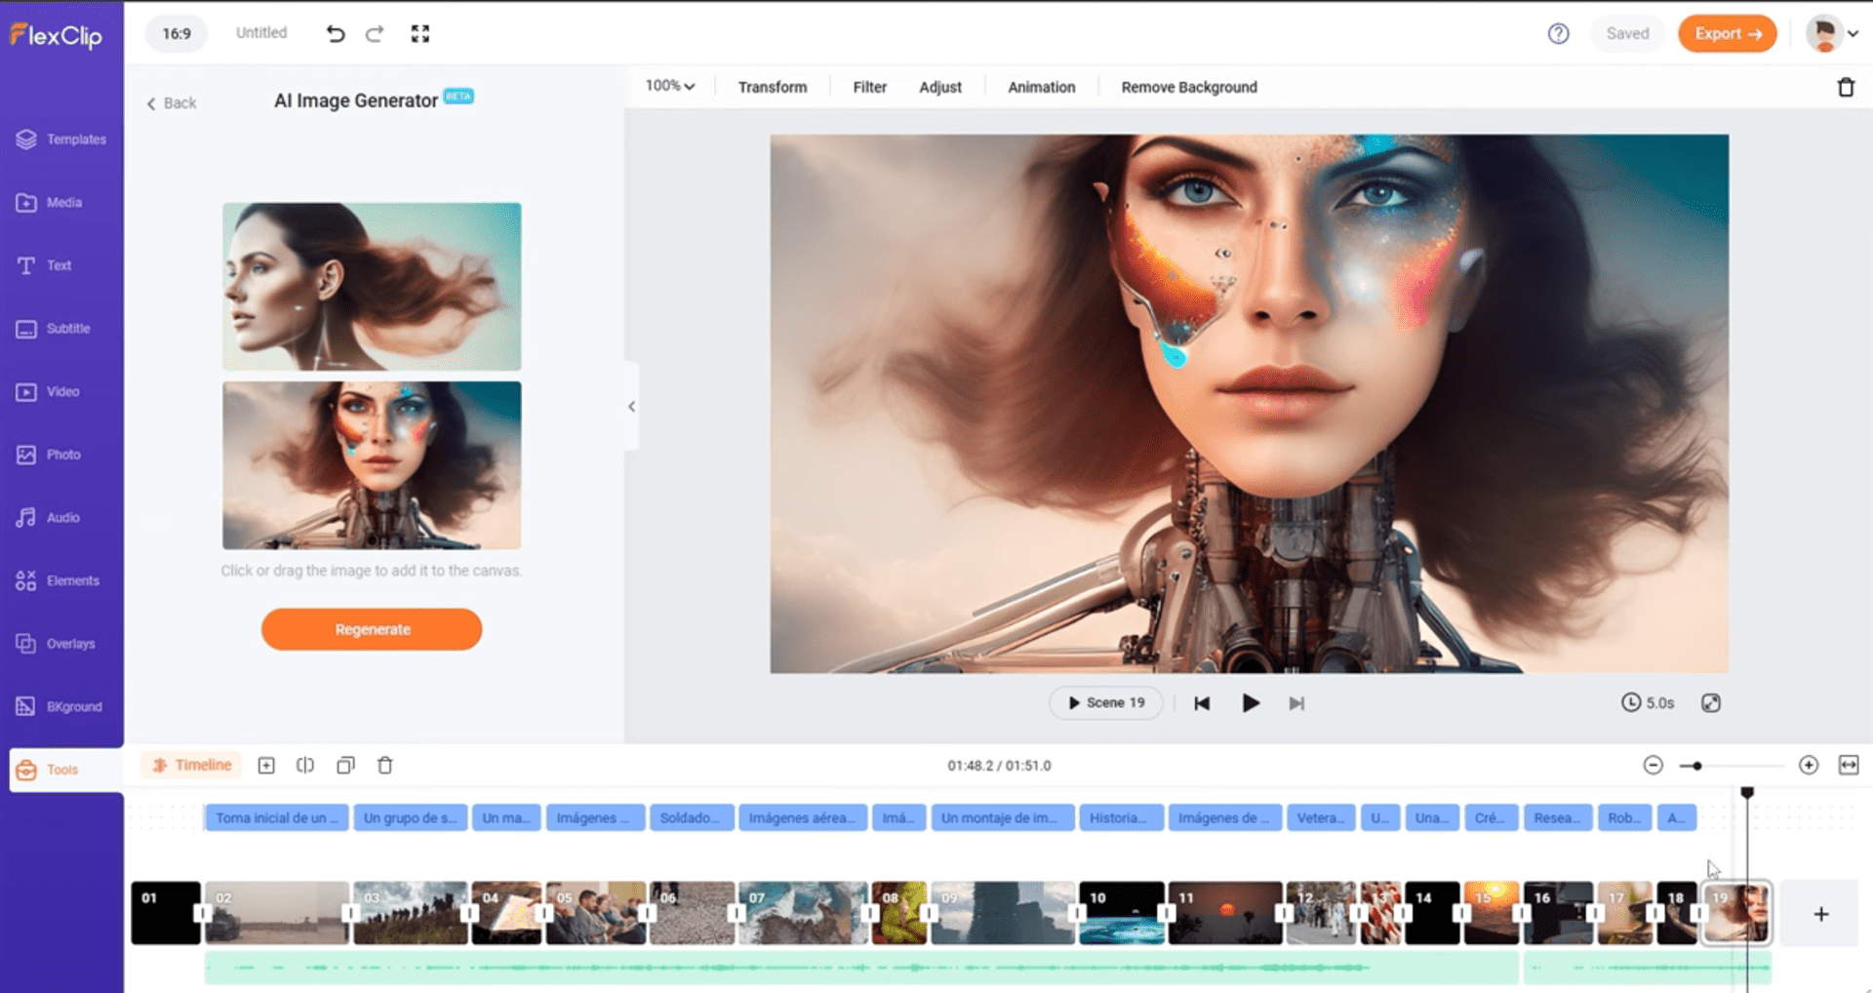This screenshot has height=993, width=1873.
Task: Play the video
Action: pyautogui.click(x=1251, y=703)
